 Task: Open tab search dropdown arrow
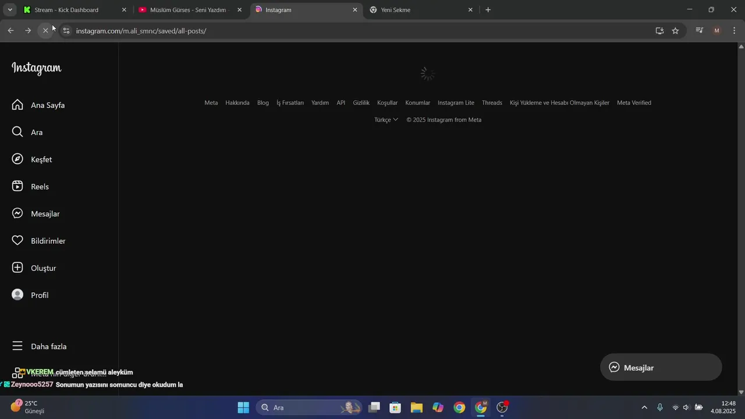10,10
